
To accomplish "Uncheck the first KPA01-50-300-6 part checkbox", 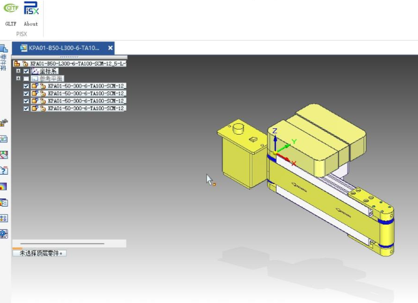I will [26, 86].
